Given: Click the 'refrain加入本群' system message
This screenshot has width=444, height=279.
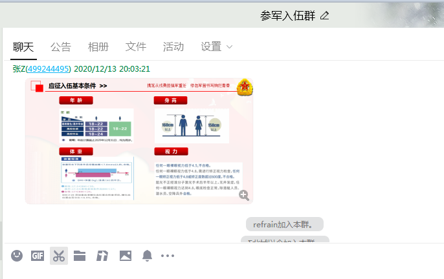Looking at the screenshot, I should pos(284,224).
